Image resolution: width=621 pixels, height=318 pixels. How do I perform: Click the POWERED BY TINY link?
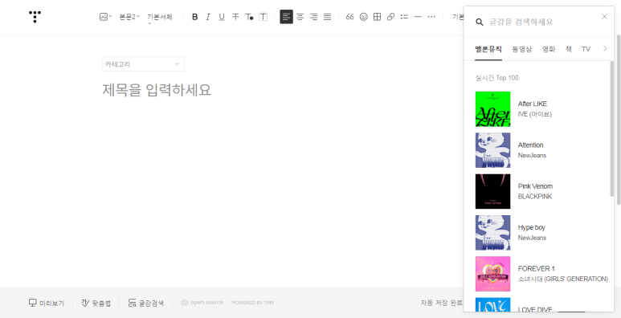(253, 303)
